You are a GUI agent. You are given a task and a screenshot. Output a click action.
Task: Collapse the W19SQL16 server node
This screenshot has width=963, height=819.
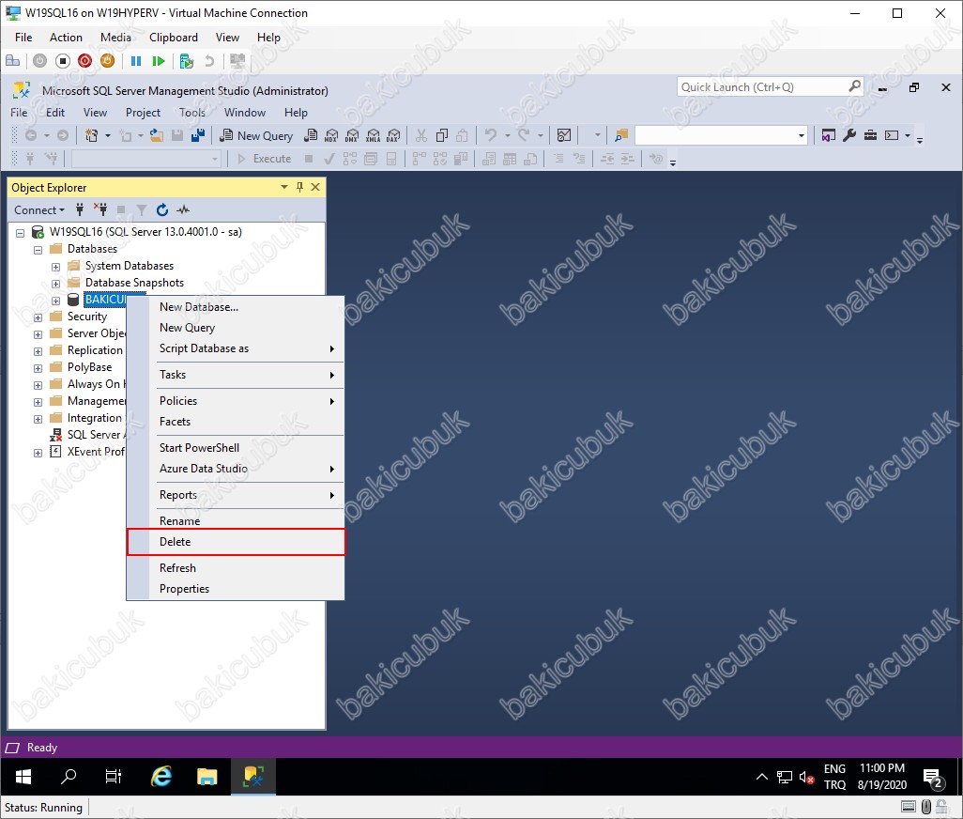click(21, 233)
